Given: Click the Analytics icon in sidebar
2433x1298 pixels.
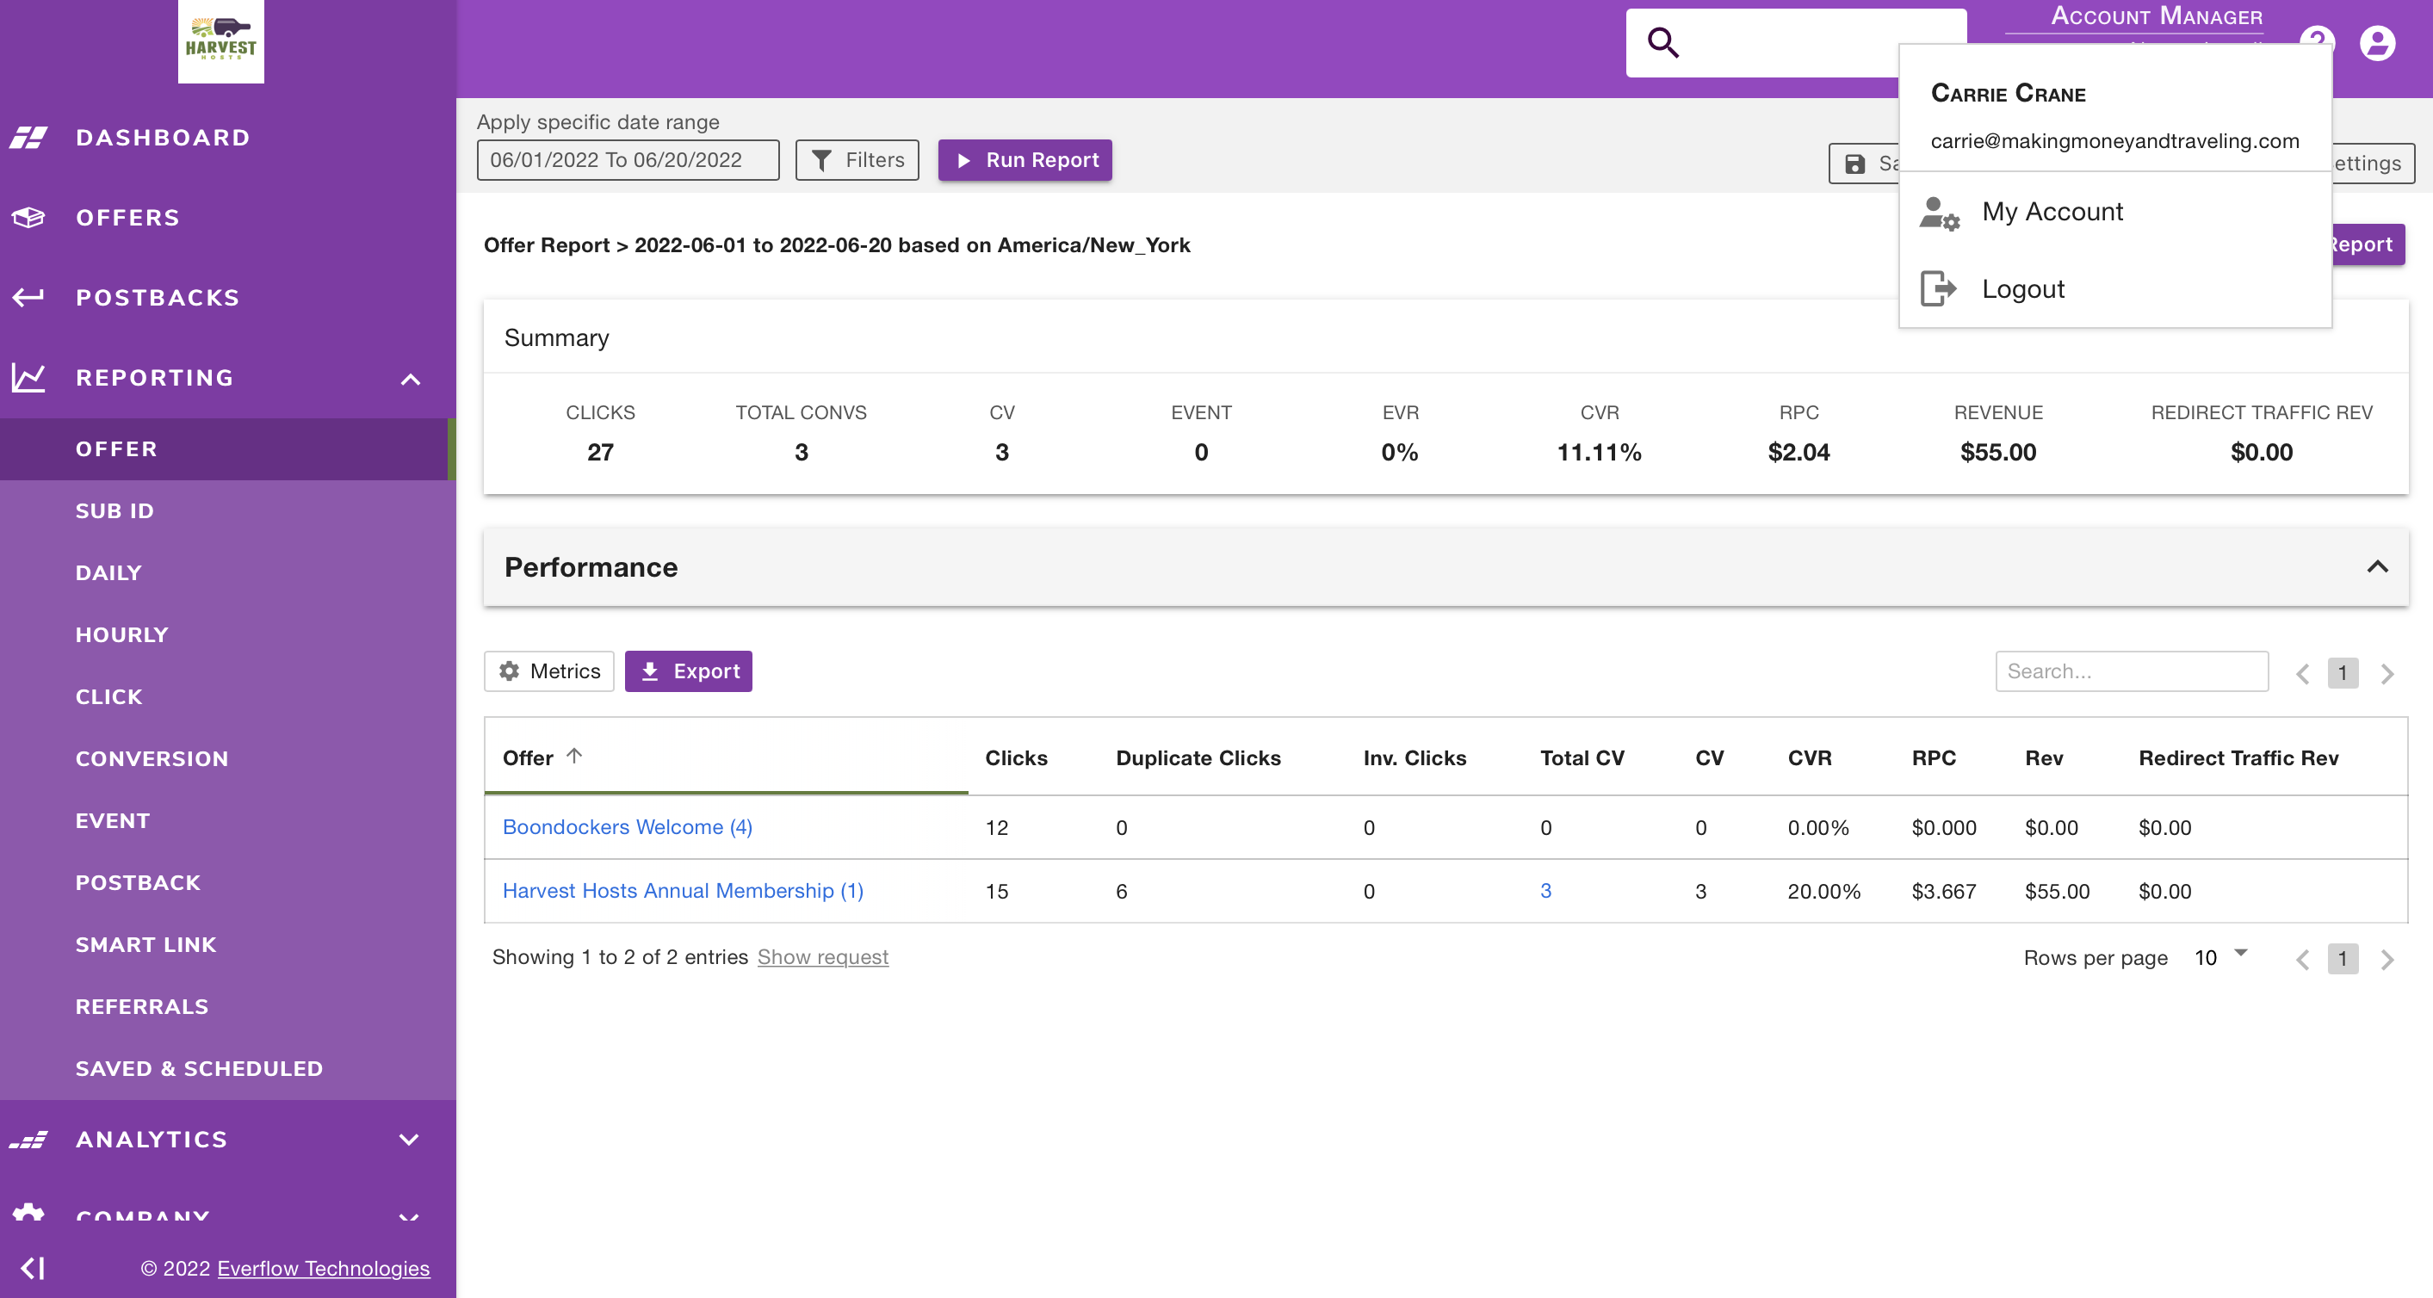Looking at the screenshot, I should 28,1140.
